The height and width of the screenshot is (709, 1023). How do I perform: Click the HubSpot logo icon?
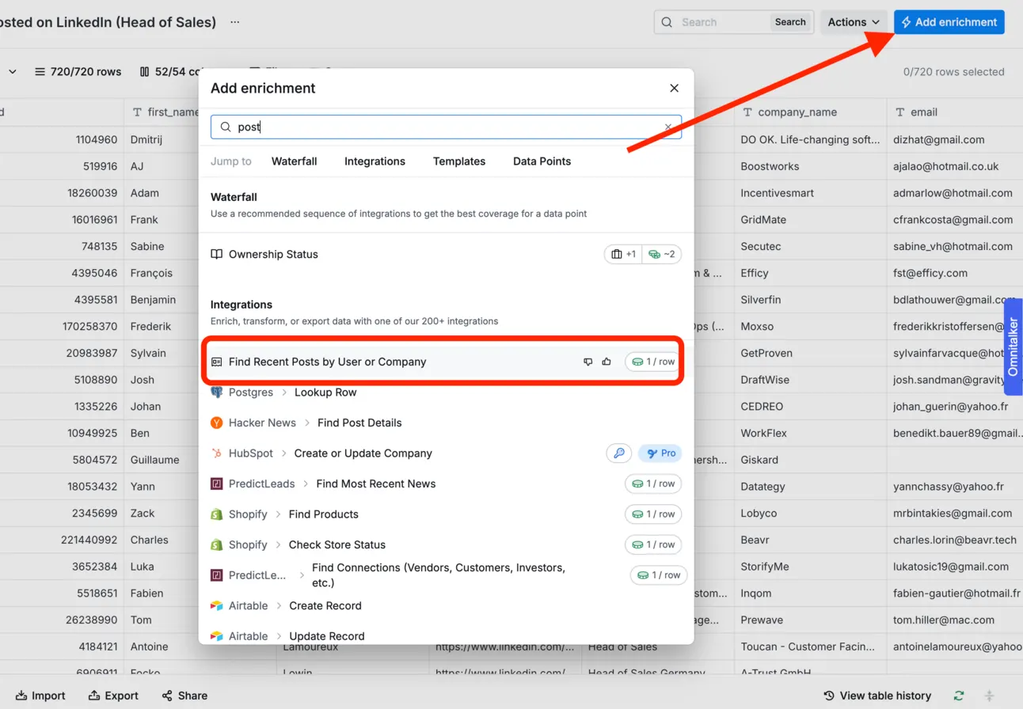coord(216,453)
